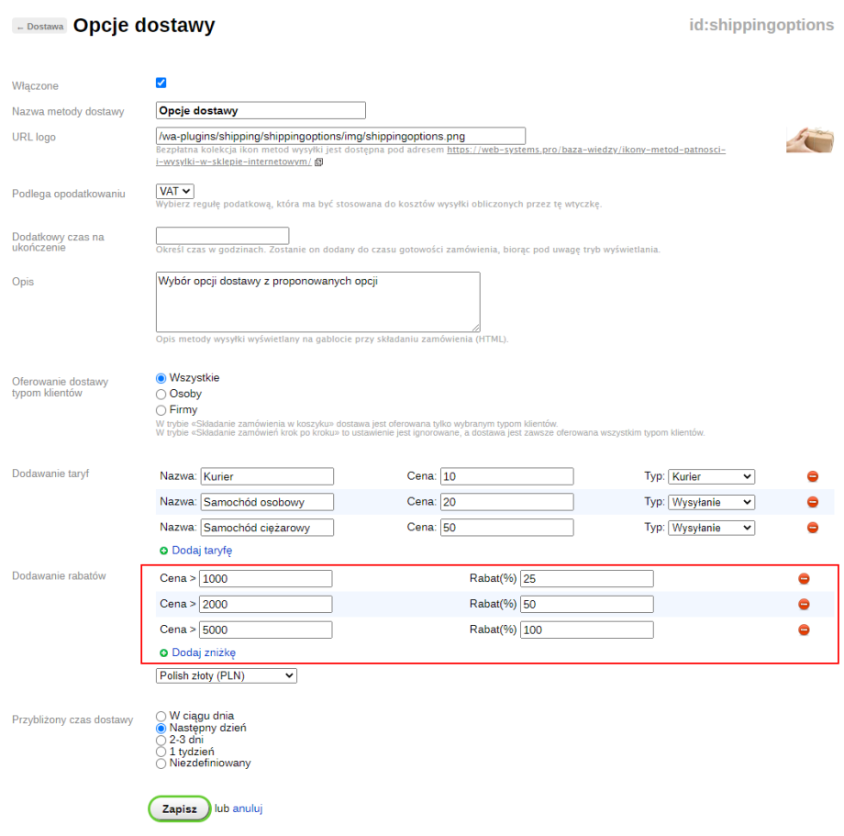Open the Polish złoty currency dropdown
The width and height of the screenshot is (844, 836).
227,675
